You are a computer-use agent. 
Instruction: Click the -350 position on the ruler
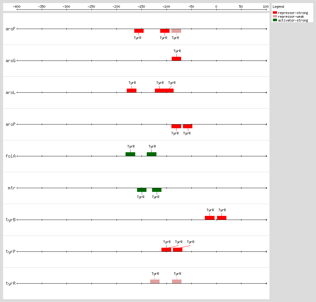(x=42, y=7)
